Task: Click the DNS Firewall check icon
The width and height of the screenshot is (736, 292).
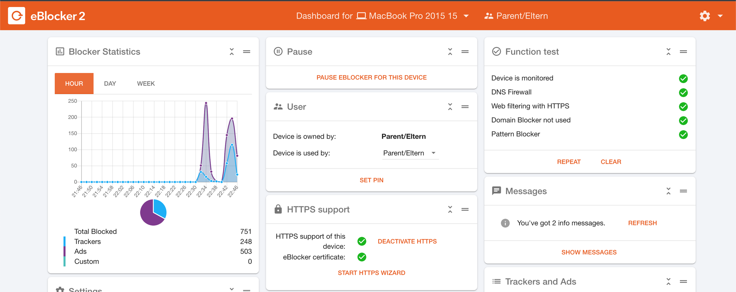Action: click(683, 92)
